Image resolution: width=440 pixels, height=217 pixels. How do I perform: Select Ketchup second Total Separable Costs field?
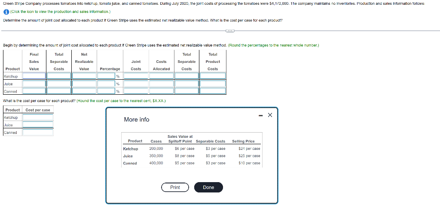coord(186,76)
